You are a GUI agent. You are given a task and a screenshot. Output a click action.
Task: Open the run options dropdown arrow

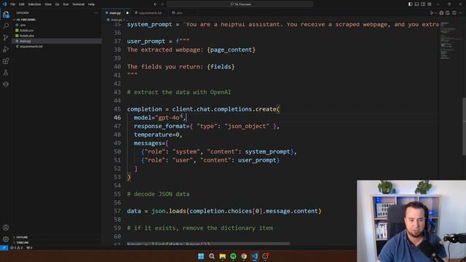point(435,13)
